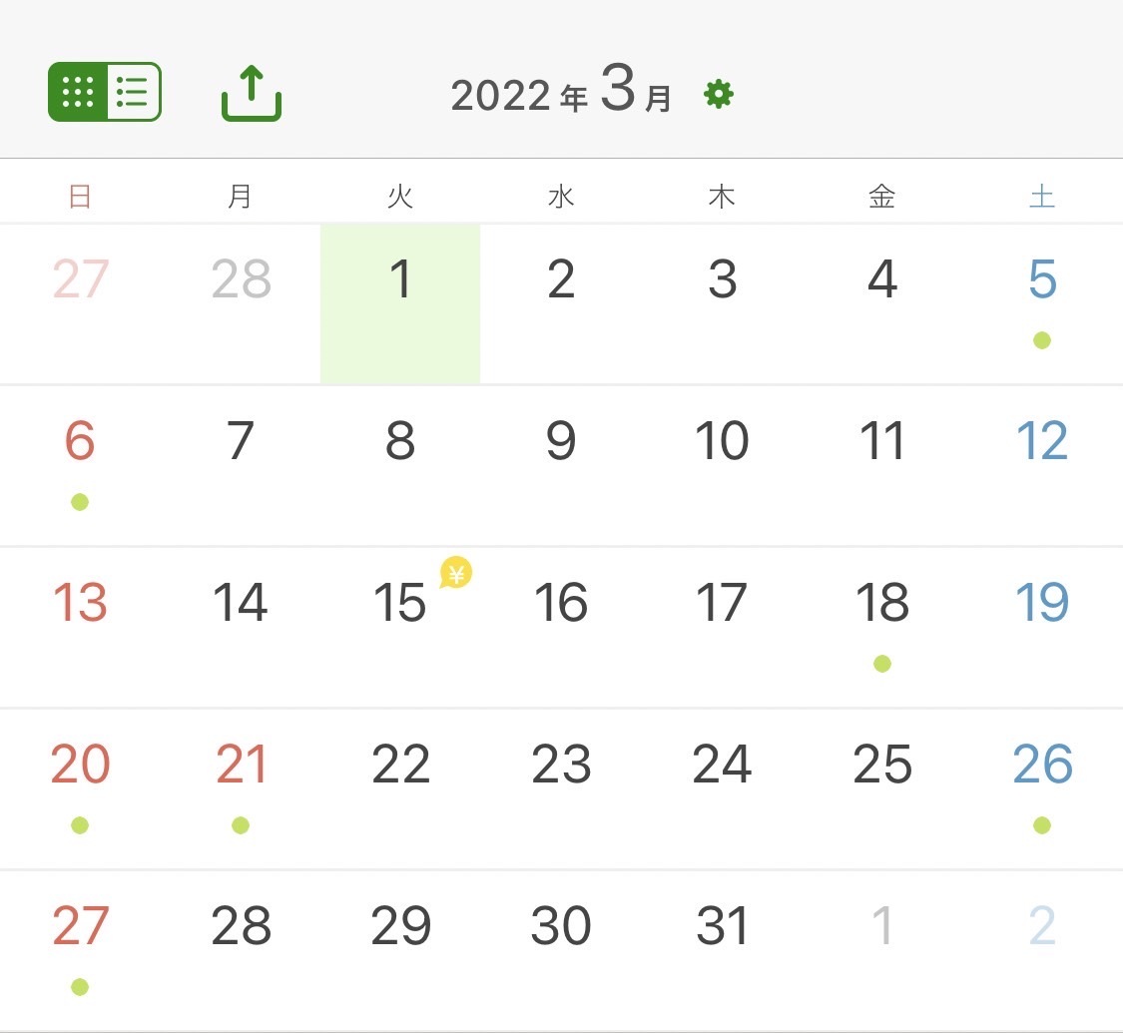Screen dimensions: 1123x1033
Task: Switch to calendar grid view
Action: (78, 92)
